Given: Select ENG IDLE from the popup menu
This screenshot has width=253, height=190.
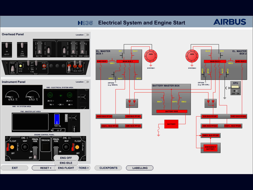Looking at the screenshot, I should point(66,163).
